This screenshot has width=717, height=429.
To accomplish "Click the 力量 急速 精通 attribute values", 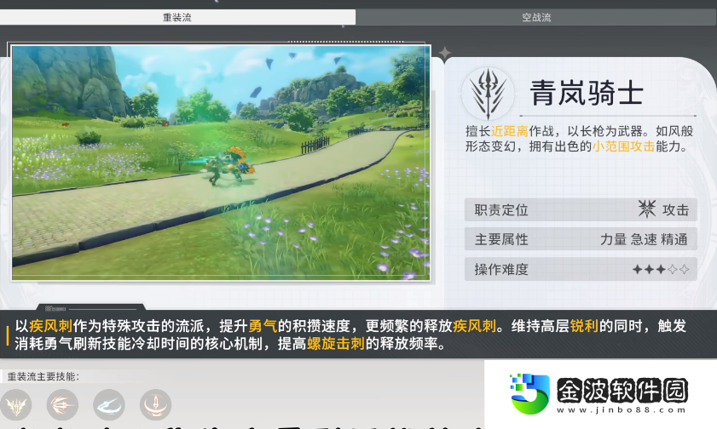I will [x=644, y=239].
